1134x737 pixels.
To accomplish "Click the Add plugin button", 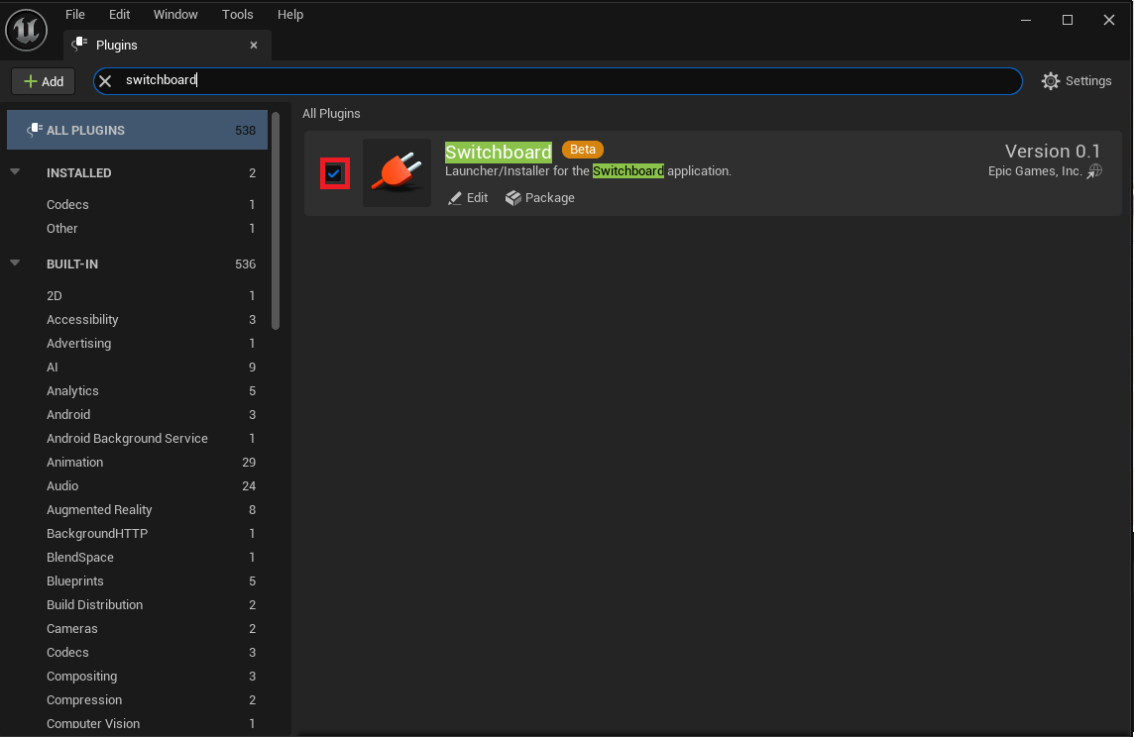I will pos(44,81).
